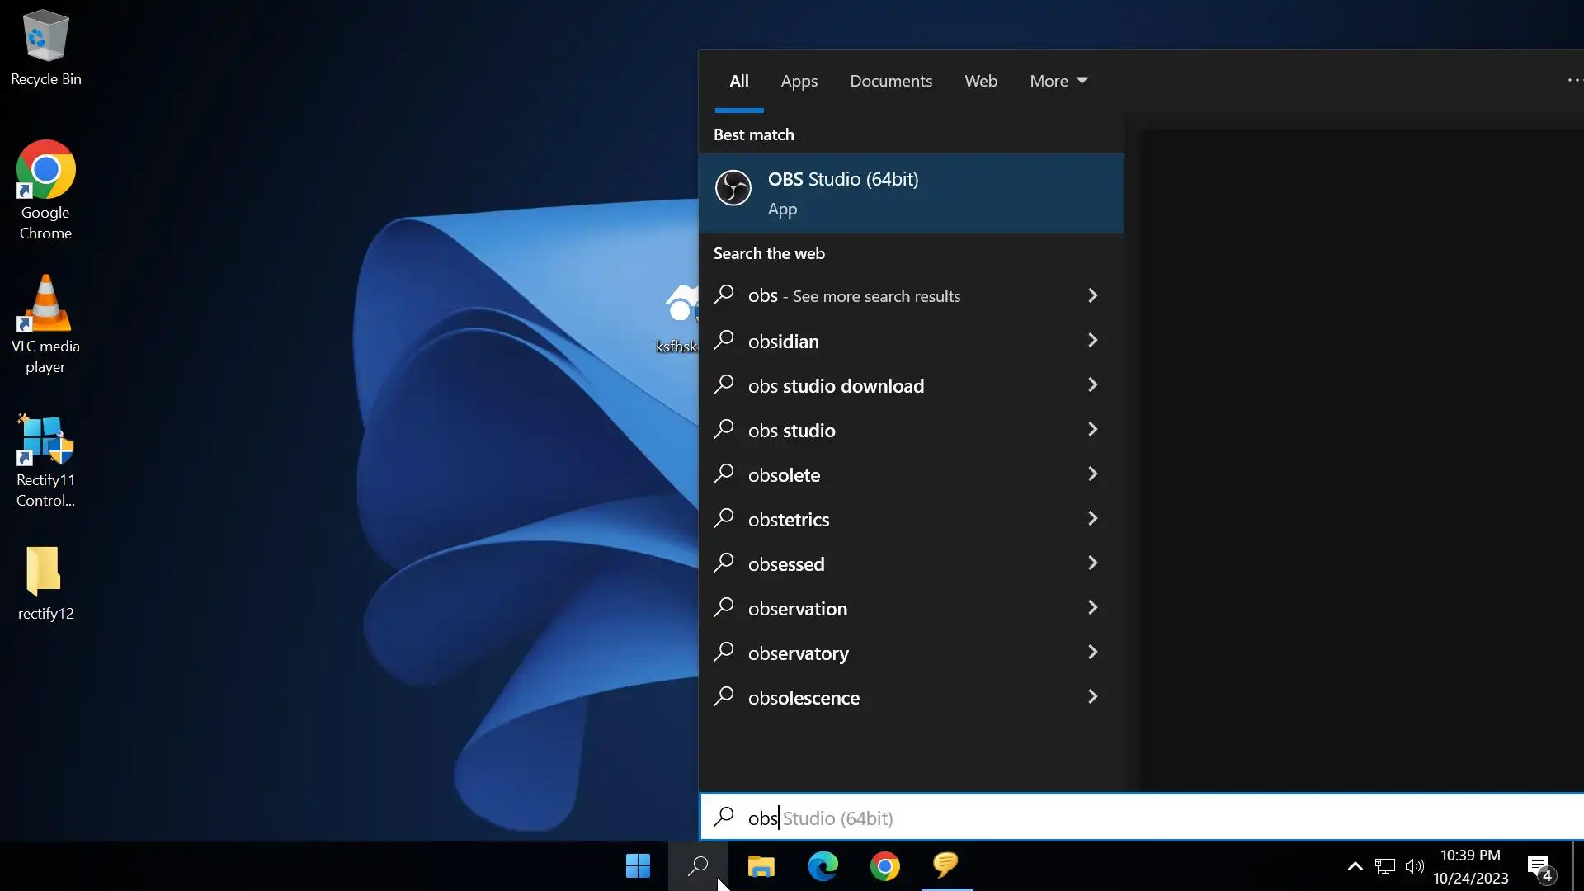Open the notification center icon
1584x891 pixels.
coord(1539,866)
